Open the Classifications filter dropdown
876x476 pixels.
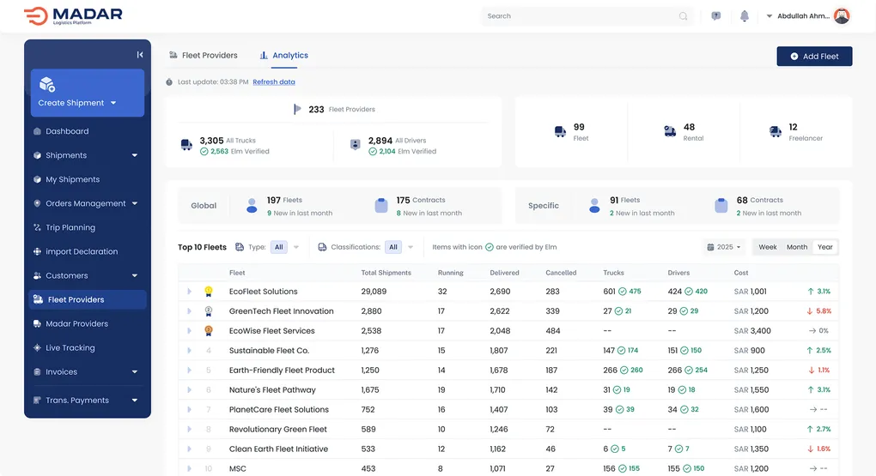[x=399, y=247]
